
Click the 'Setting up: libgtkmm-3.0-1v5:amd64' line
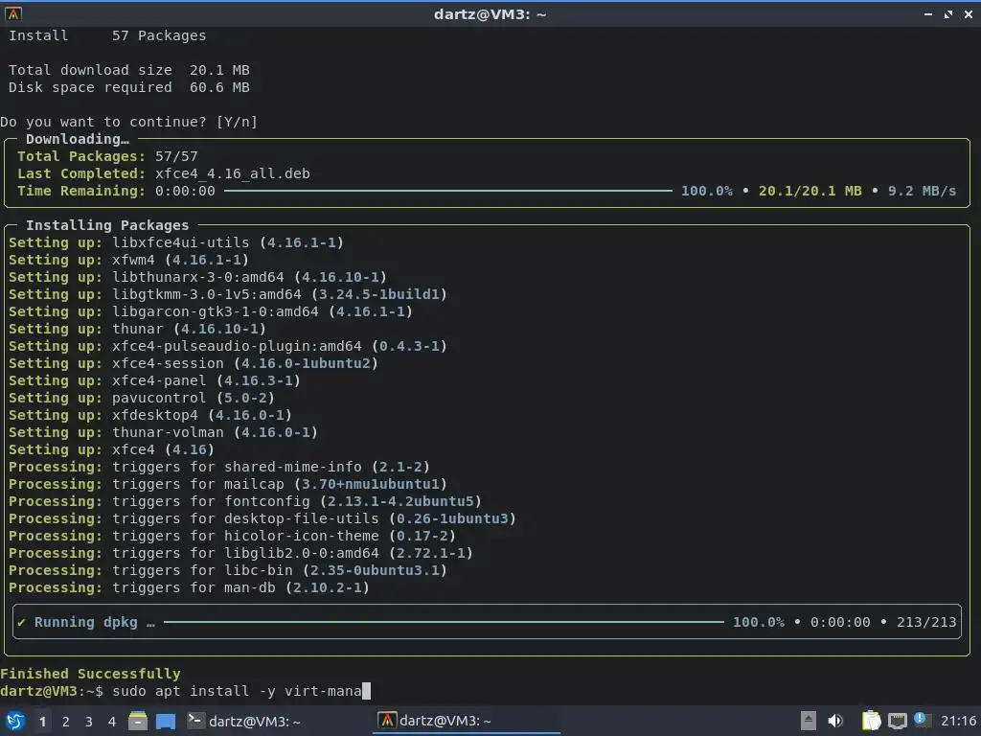coord(228,294)
